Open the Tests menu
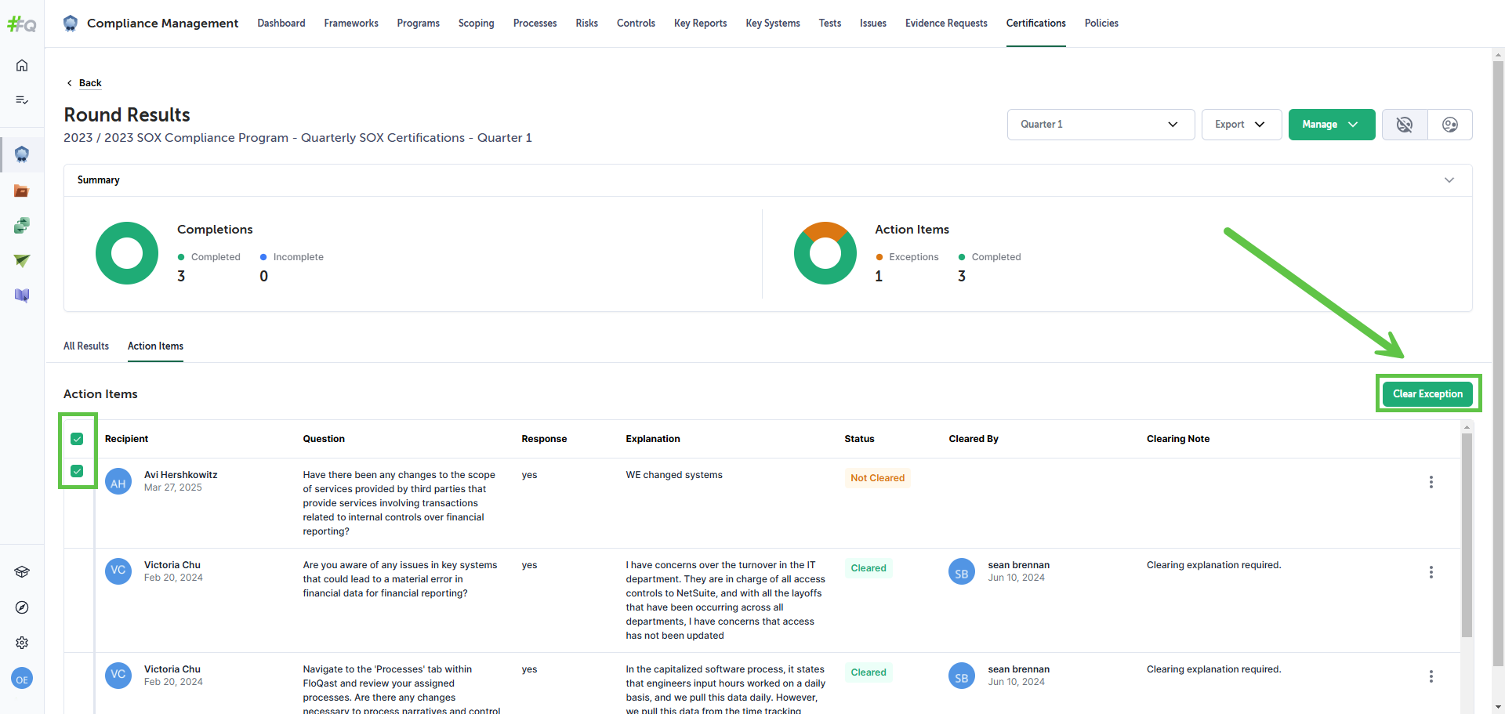Image resolution: width=1505 pixels, height=714 pixels. pyautogui.click(x=830, y=24)
